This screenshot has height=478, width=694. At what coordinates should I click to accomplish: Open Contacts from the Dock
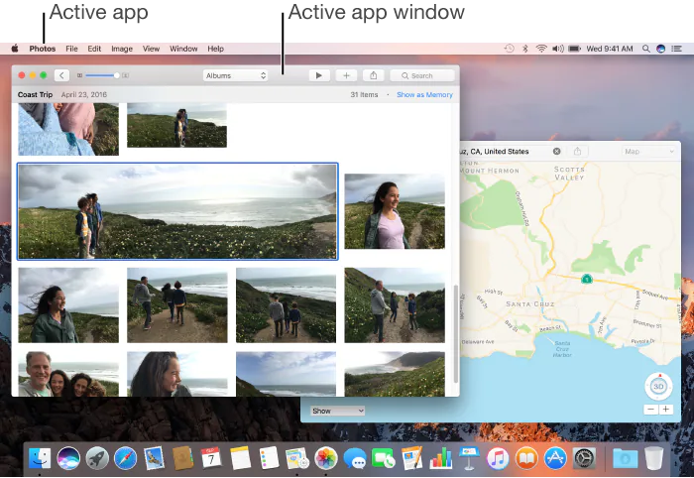click(x=182, y=457)
